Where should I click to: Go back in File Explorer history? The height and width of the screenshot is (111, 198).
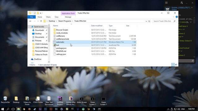point(30,21)
